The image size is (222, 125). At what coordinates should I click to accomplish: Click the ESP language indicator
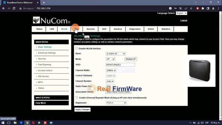[207, 123]
